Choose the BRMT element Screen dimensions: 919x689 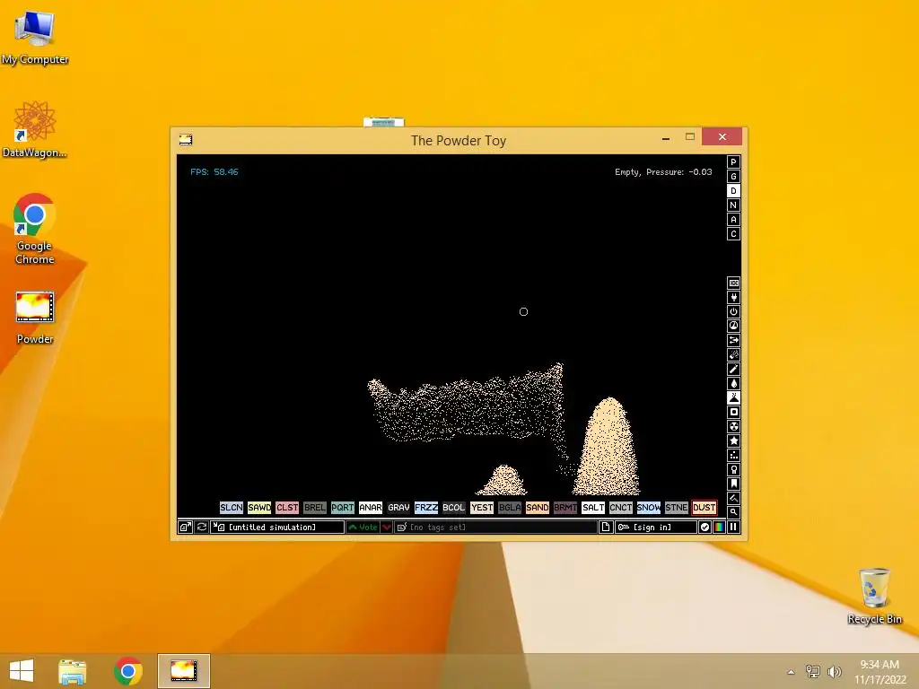[565, 508]
